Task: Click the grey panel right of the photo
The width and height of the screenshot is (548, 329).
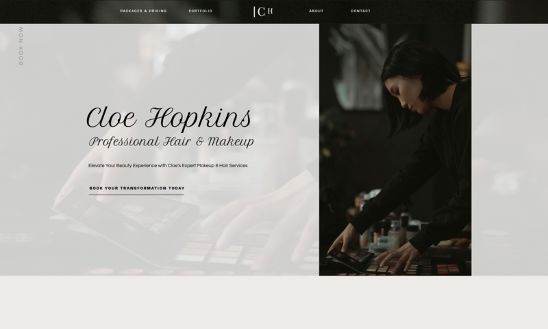Action: 510,149
